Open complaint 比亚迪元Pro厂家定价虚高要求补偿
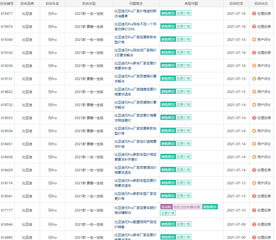Viewport: 276px width, 240px height. pyautogui.click(x=135, y=144)
